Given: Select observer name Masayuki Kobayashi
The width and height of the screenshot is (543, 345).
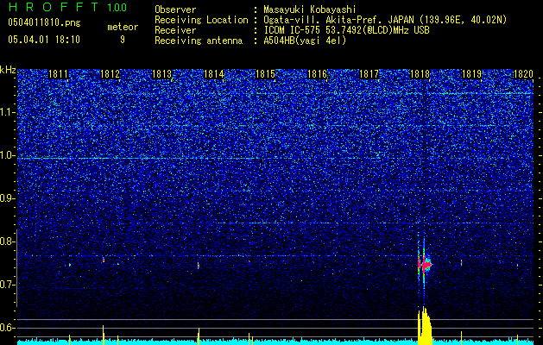Looking at the screenshot, I should (310, 9).
